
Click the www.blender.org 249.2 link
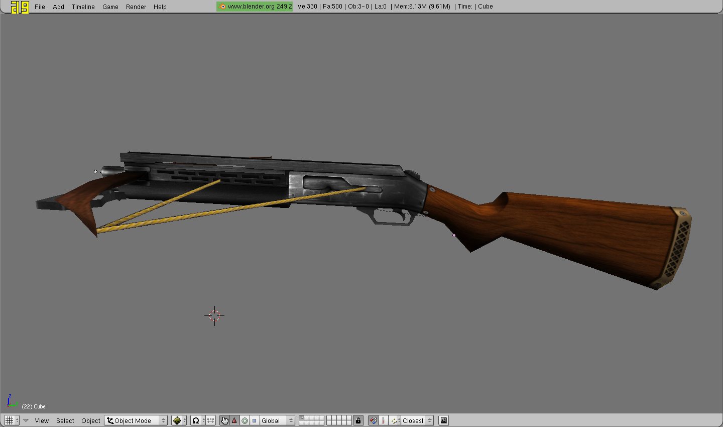tap(255, 7)
